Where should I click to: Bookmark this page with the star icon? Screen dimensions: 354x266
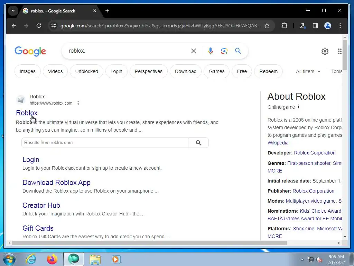(267, 26)
